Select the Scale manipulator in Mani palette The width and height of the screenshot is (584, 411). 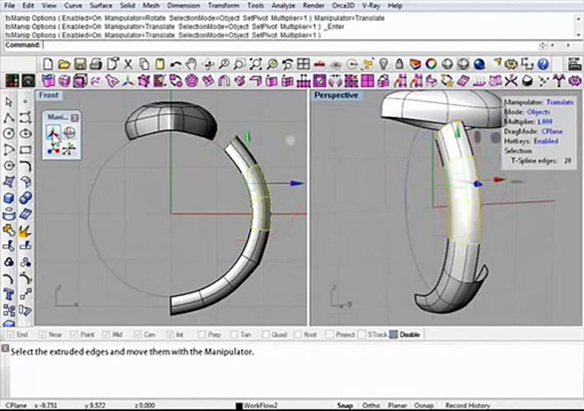pos(53,149)
